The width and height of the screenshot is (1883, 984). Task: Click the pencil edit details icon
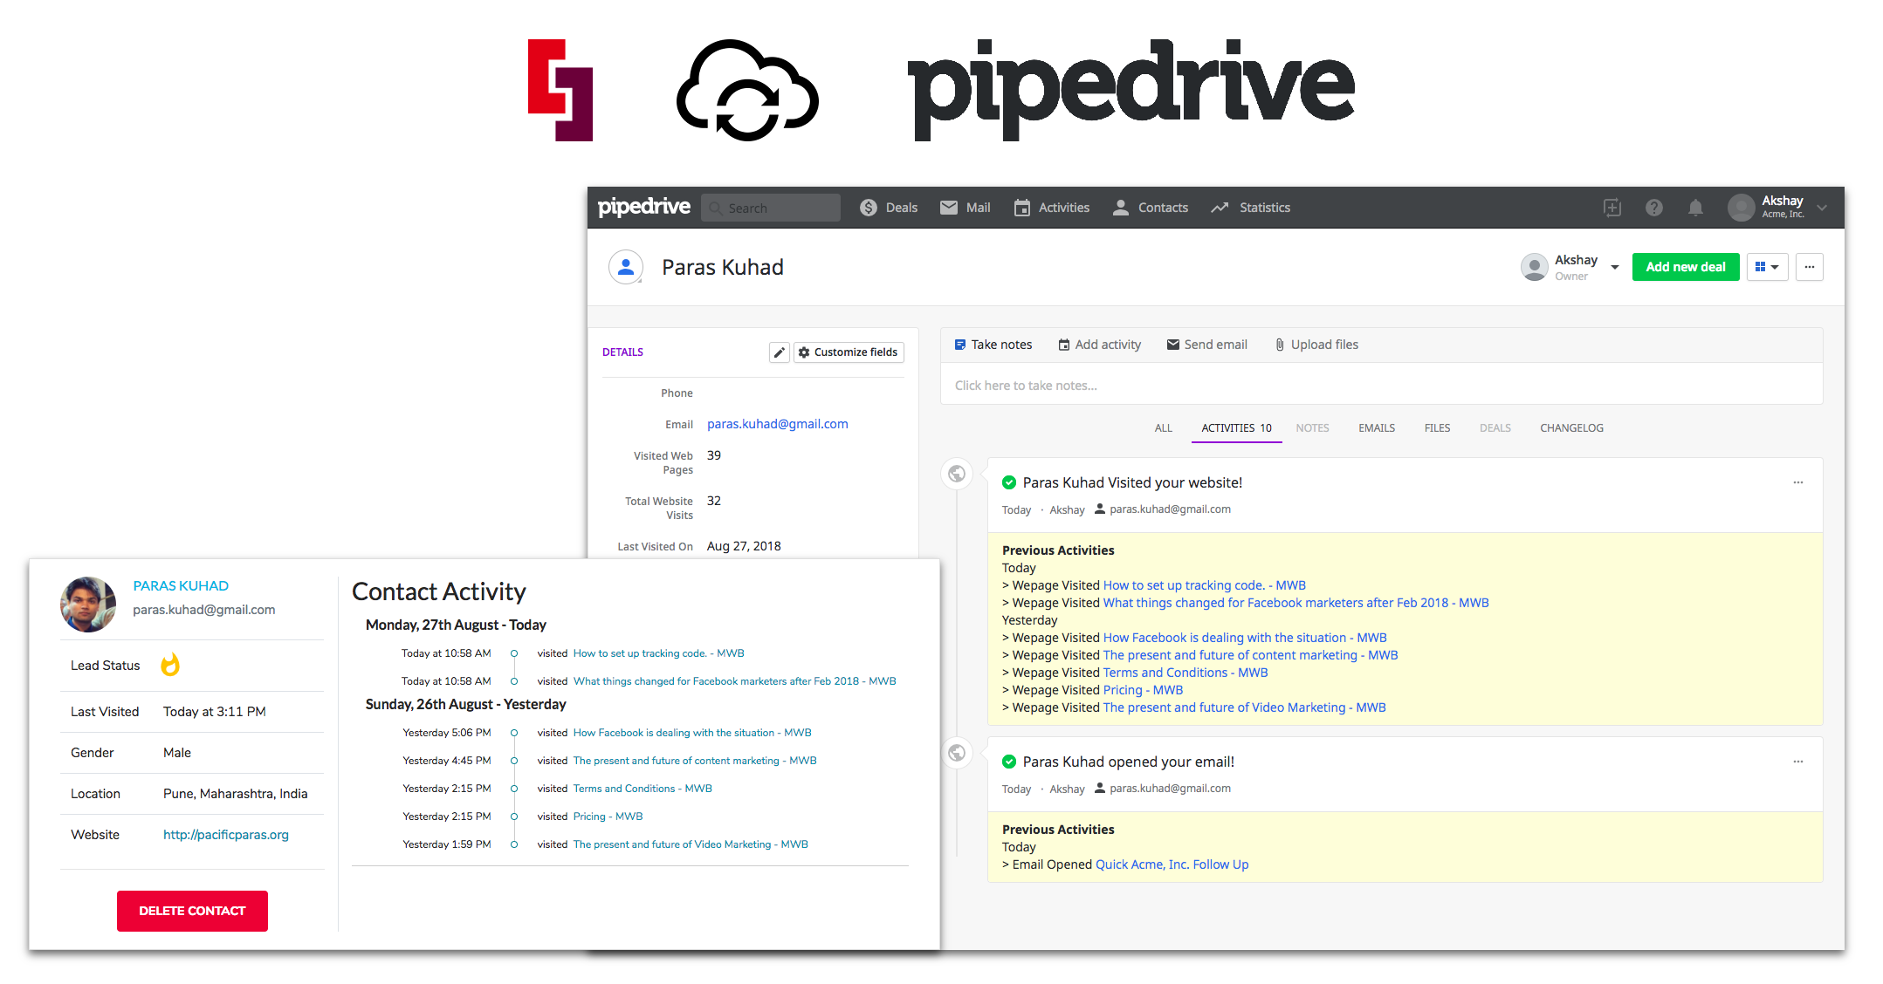click(779, 352)
